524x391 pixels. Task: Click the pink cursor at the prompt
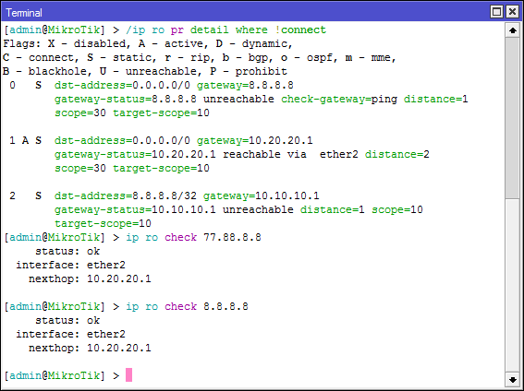pyautogui.click(x=128, y=375)
